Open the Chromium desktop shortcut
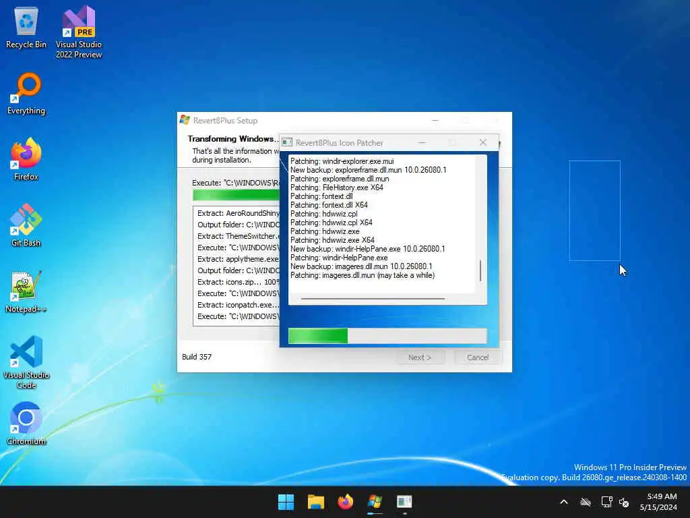 26,424
